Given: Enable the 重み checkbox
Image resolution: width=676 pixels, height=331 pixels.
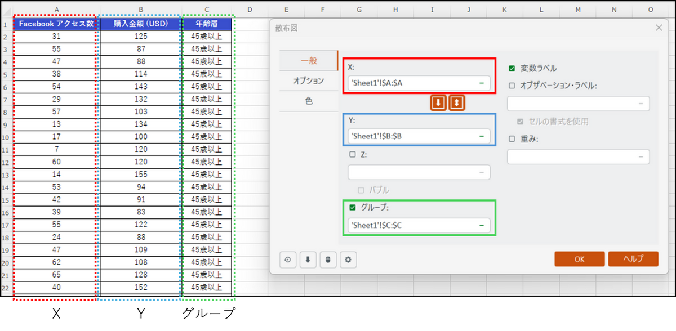Looking at the screenshot, I should (x=512, y=139).
